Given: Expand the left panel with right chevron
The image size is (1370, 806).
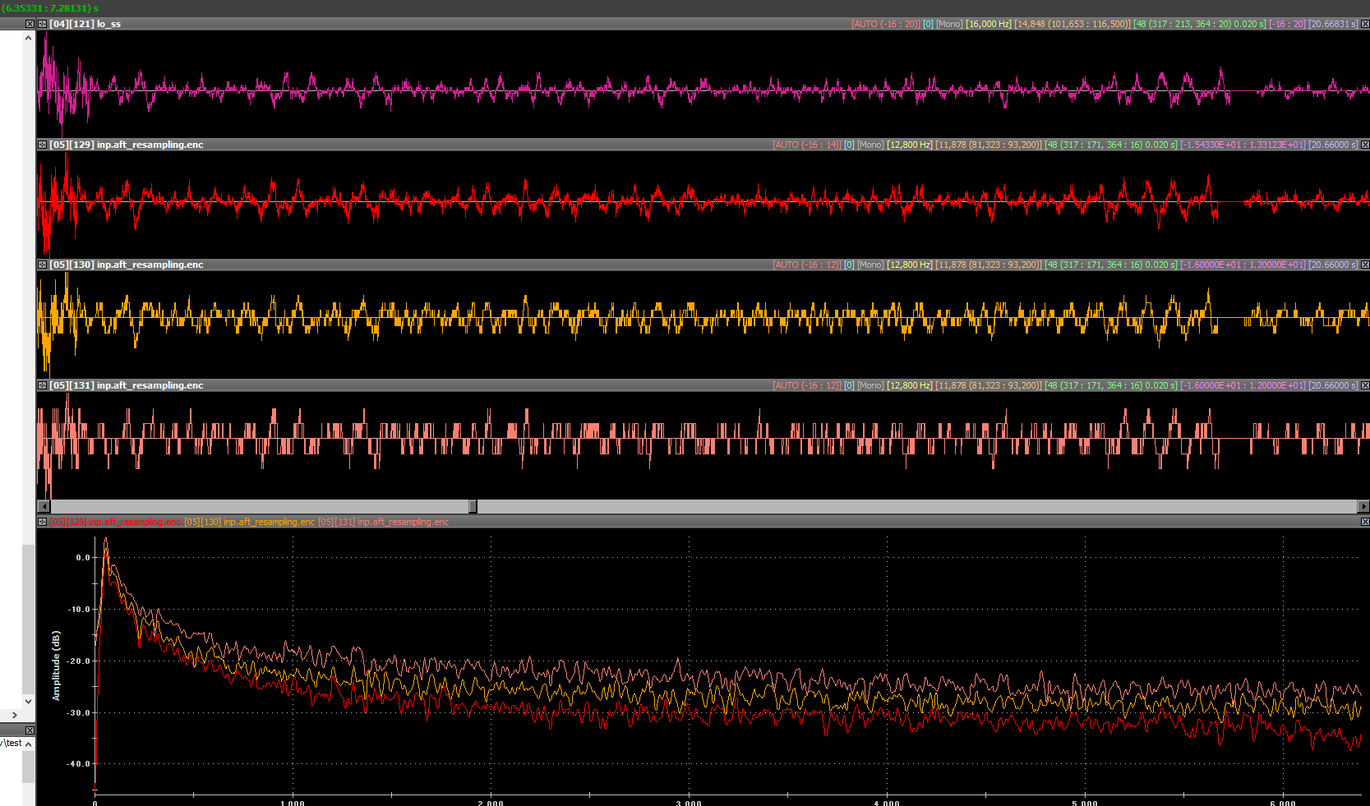Looking at the screenshot, I should 14,715.
